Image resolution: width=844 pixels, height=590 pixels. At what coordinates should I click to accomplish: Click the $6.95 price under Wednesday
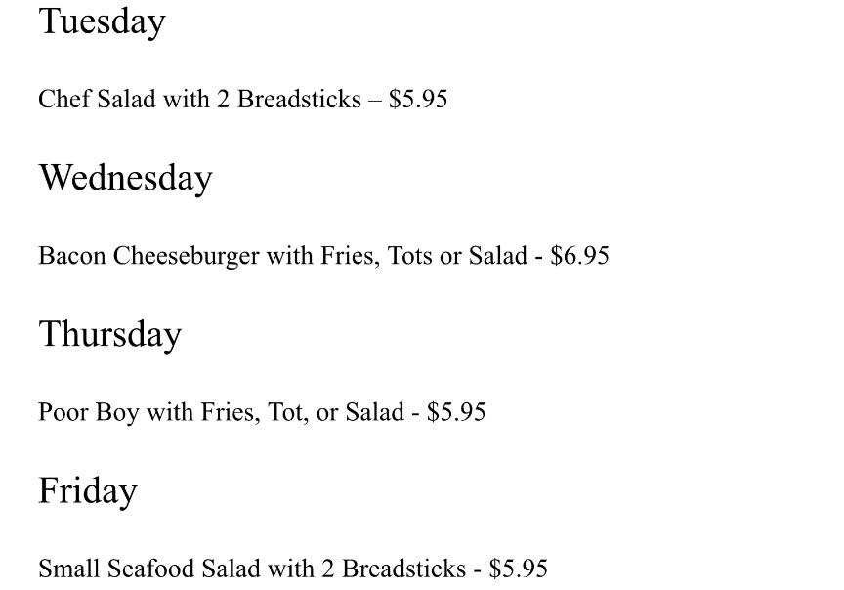(579, 256)
